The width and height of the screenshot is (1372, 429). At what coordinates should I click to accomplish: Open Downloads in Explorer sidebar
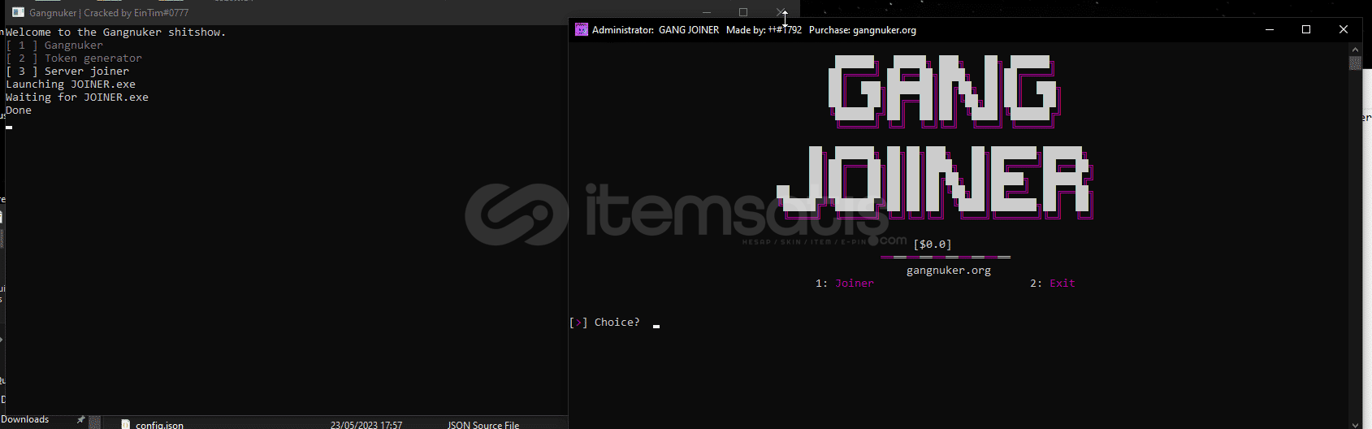24,419
